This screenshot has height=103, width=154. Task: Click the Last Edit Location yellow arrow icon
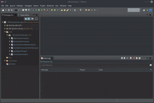point(86,10)
